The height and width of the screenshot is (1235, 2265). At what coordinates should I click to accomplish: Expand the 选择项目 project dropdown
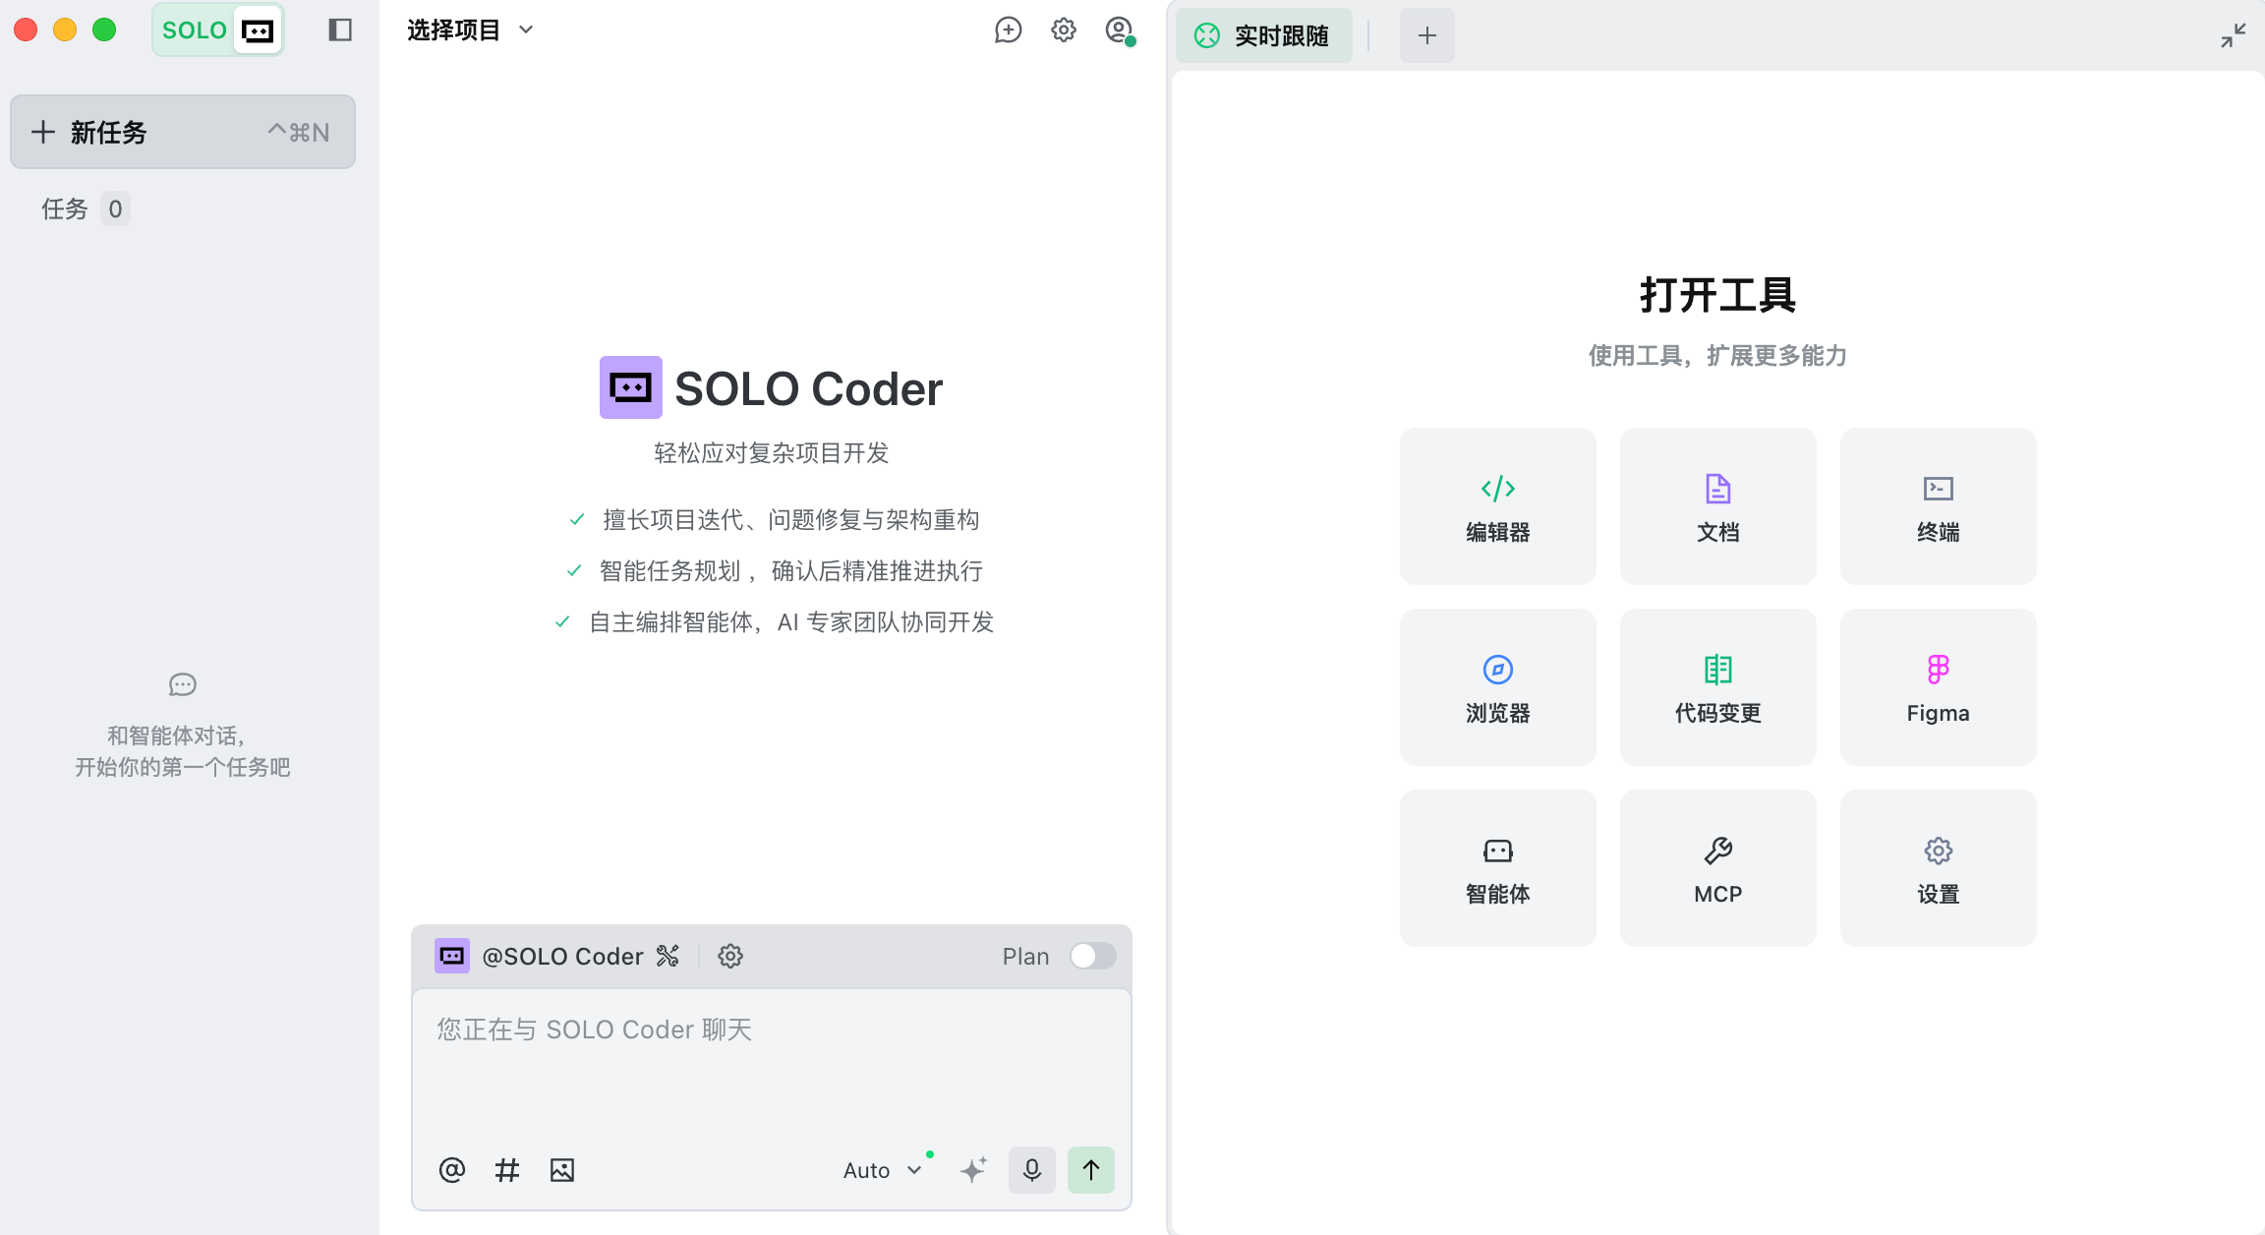point(470,30)
